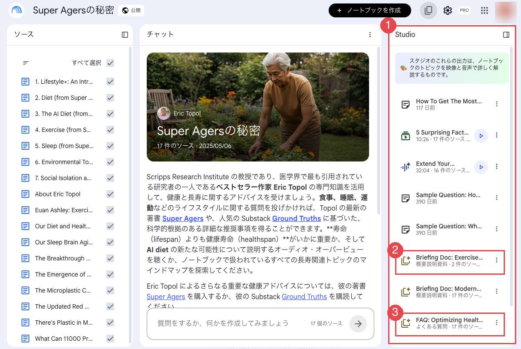The image size is (521, 349).
Task: Toggle the すべて選択 checkbox
Action: (x=110, y=63)
